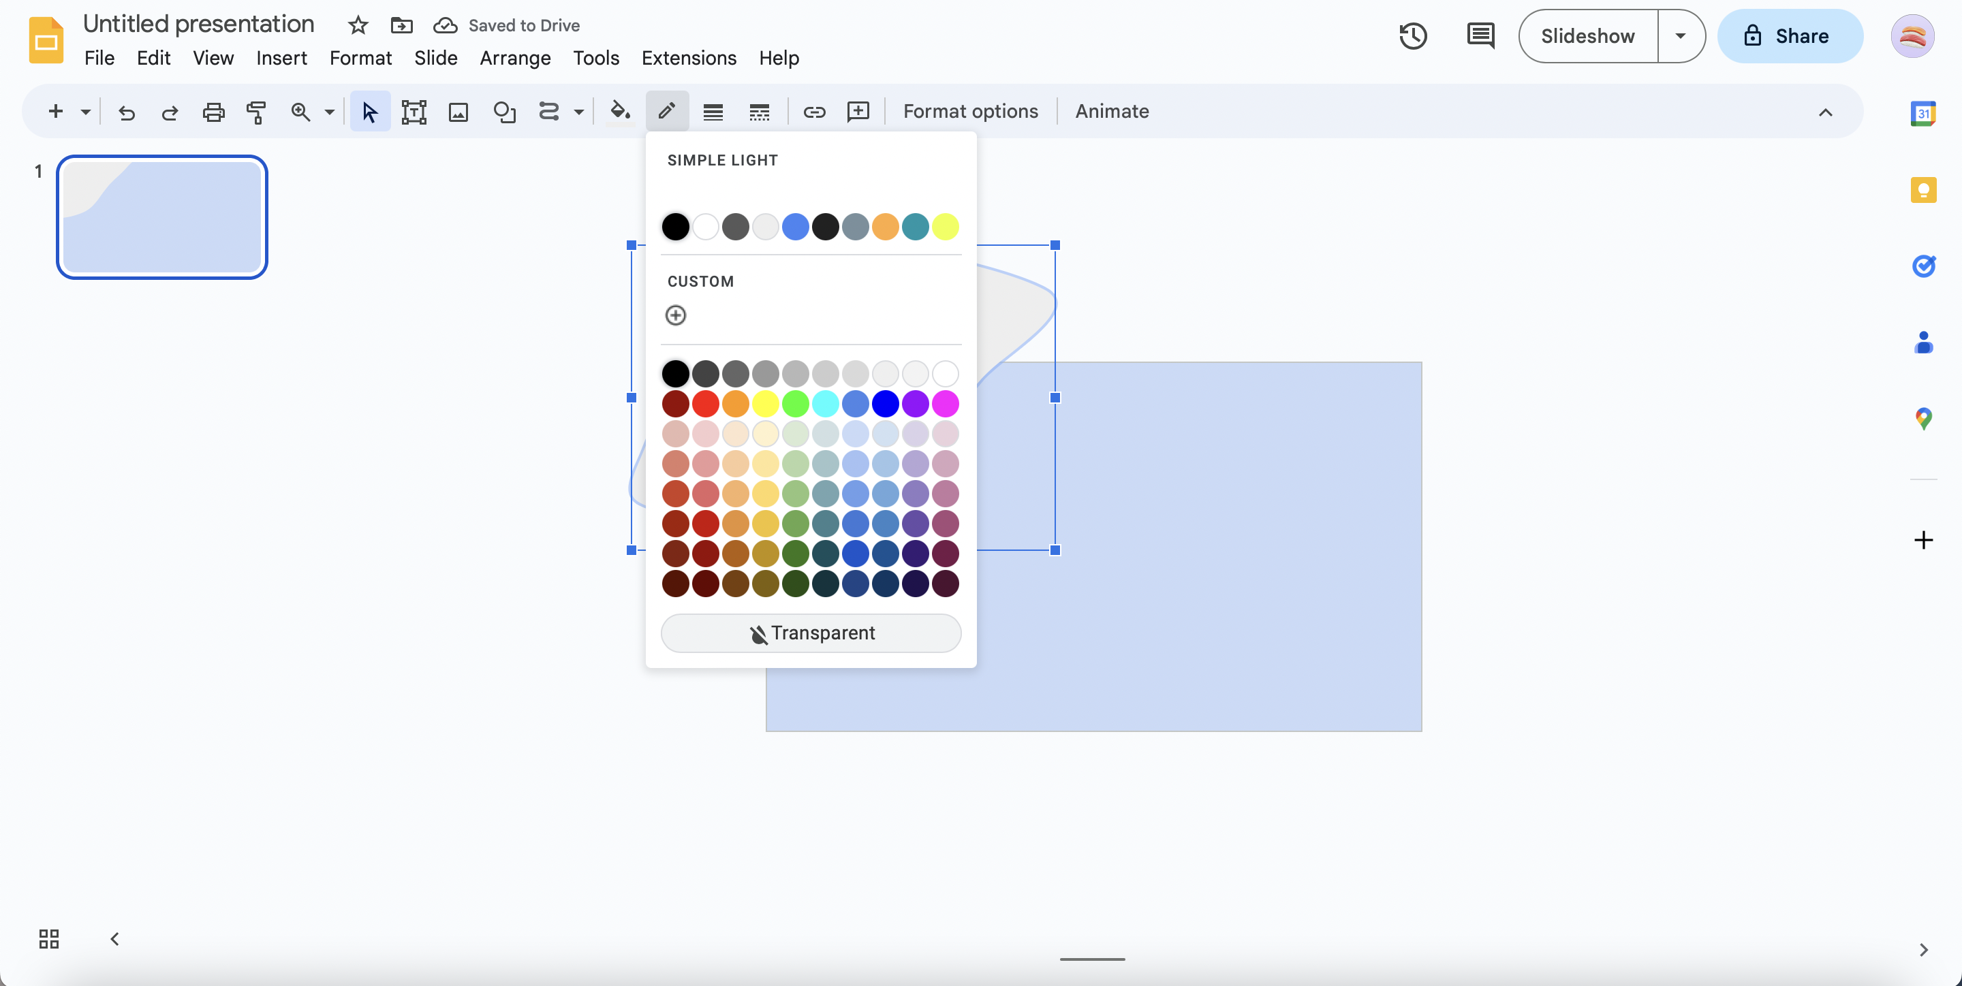Click Format options button
Image resolution: width=1962 pixels, height=986 pixels.
click(x=970, y=111)
